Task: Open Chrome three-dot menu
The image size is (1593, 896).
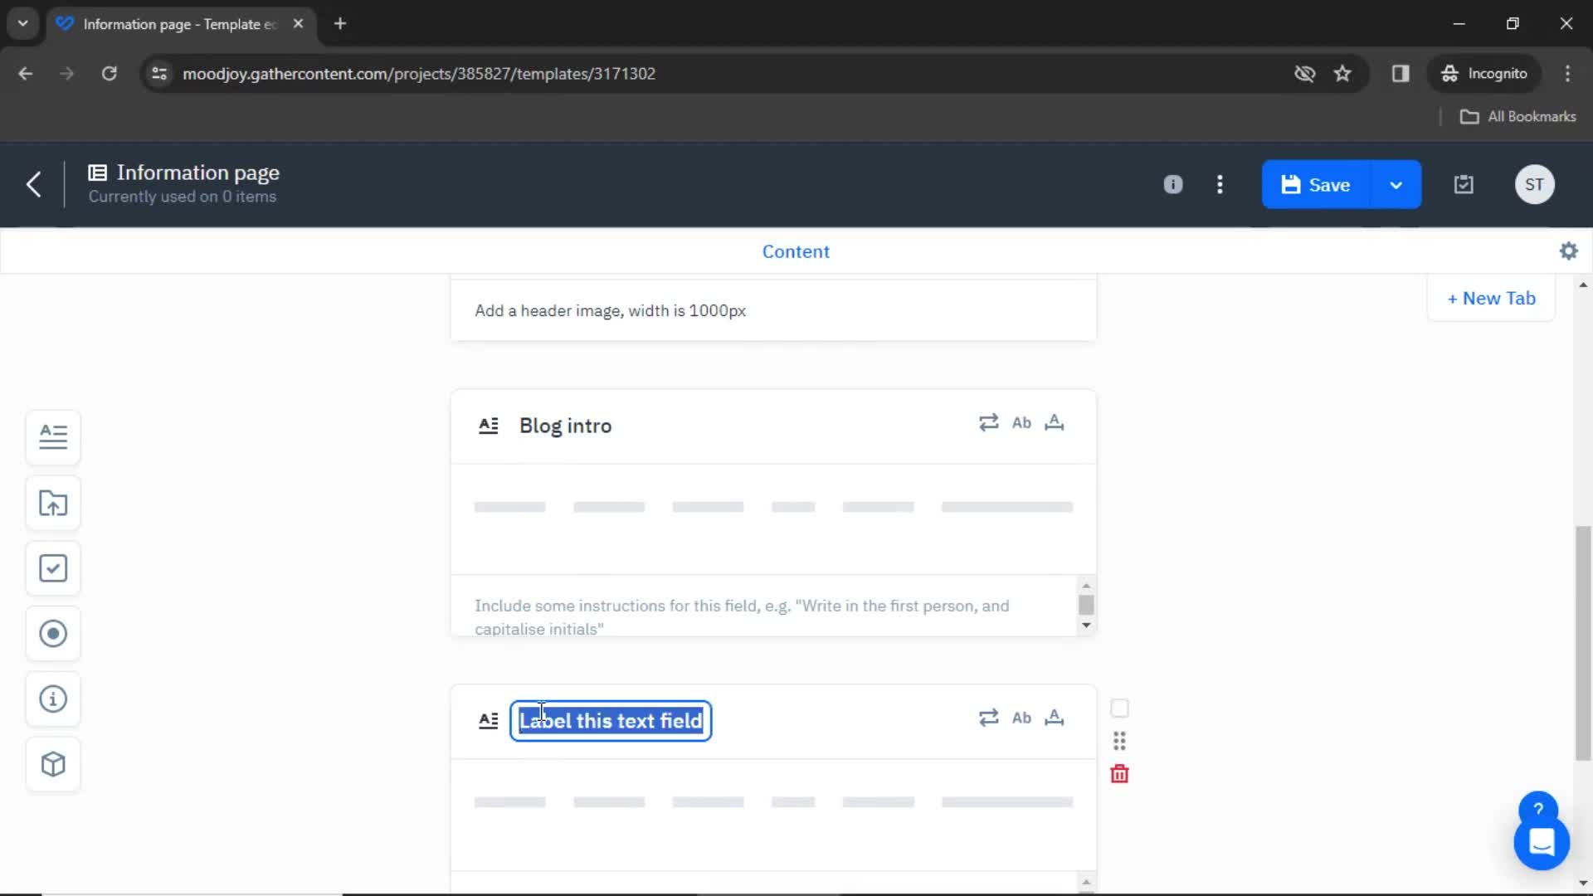Action: pyautogui.click(x=1567, y=74)
